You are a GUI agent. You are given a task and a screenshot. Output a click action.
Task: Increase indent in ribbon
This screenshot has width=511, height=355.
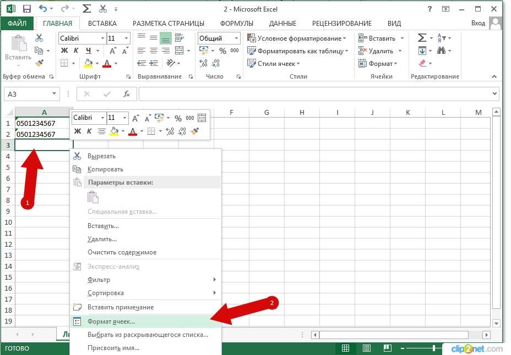[154, 63]
